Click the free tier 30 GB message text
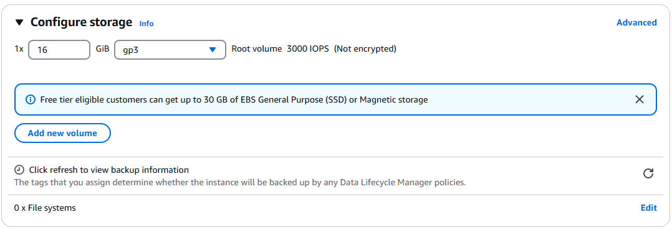Screen dimensions: 672x230 [x=234, y=100]
